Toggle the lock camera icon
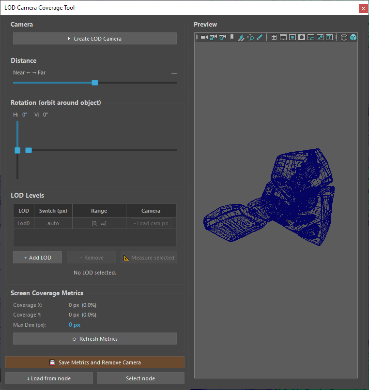 pyautogui.click(x=213, y=37)
